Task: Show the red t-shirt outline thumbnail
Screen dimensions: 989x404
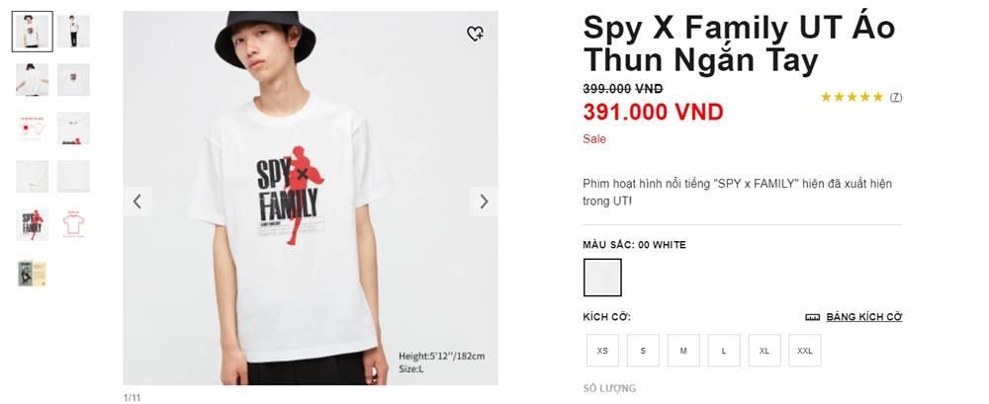Action: click(x=73, y=224)
